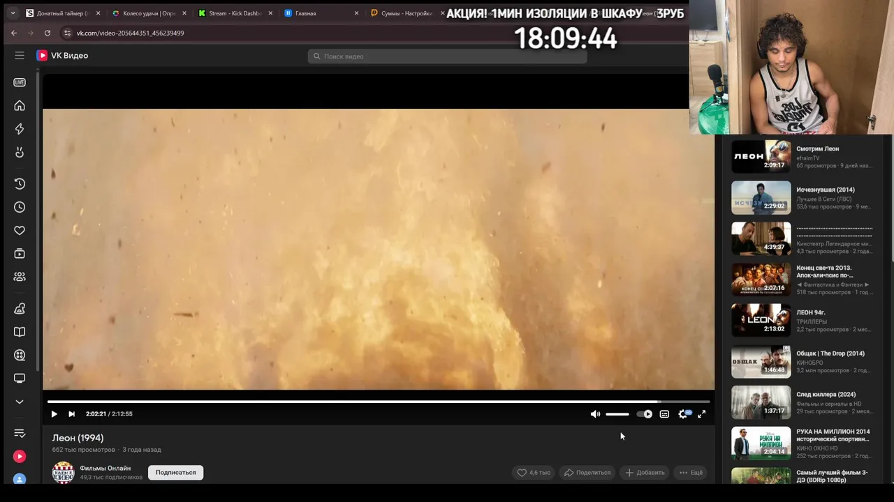Image resolution: width=894 pixels, height=502 pixels.
Task: Open site info icon in address bar
Action: [67, 33]
